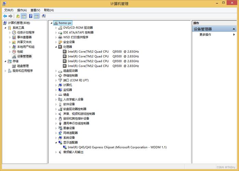Collapse the 设备管理器 actions section arrow
The width and height of the screenshot is (239, 171).
(234, 29)
